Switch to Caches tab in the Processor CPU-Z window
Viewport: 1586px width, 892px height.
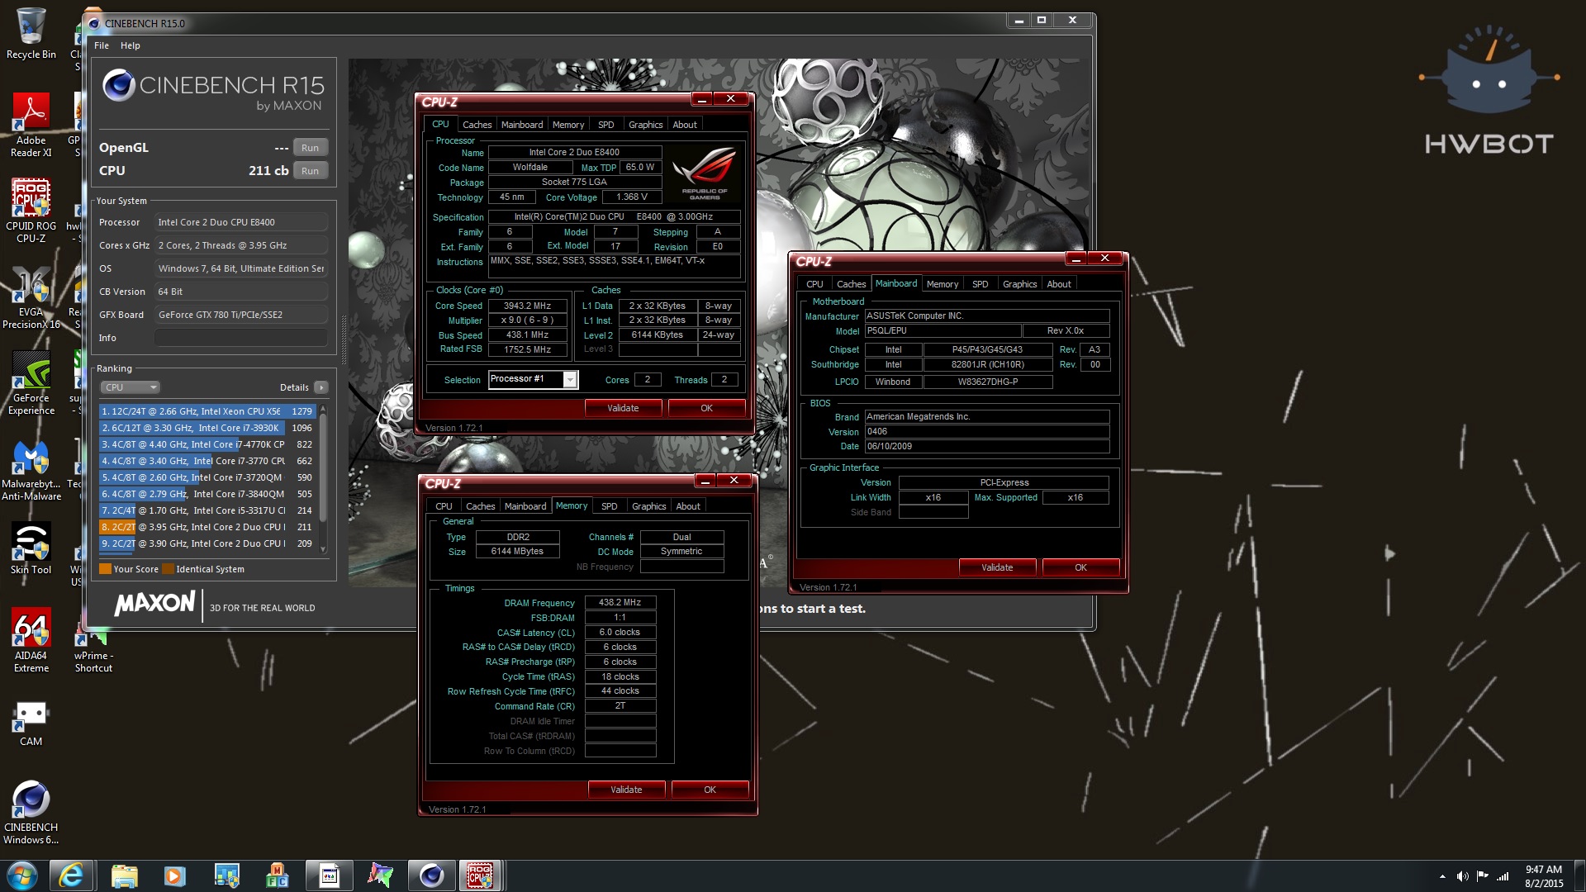coord(477,125)
